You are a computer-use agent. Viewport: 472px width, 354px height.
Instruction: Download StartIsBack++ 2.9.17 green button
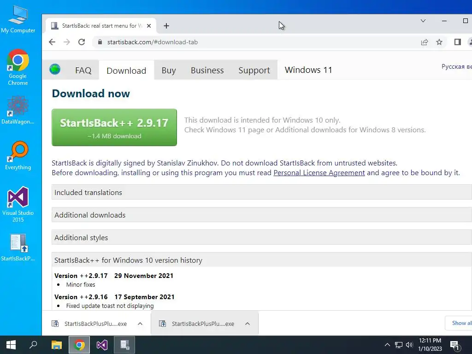(114, 128)
